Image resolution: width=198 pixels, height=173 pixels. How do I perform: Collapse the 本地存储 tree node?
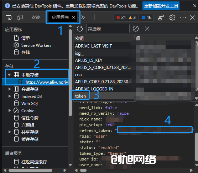click(x=9, y=75)
